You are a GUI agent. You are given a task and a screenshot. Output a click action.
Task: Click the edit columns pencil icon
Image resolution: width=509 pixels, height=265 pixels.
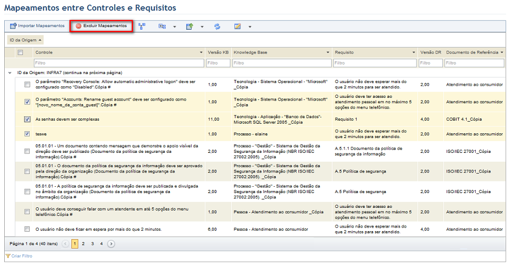238,26
